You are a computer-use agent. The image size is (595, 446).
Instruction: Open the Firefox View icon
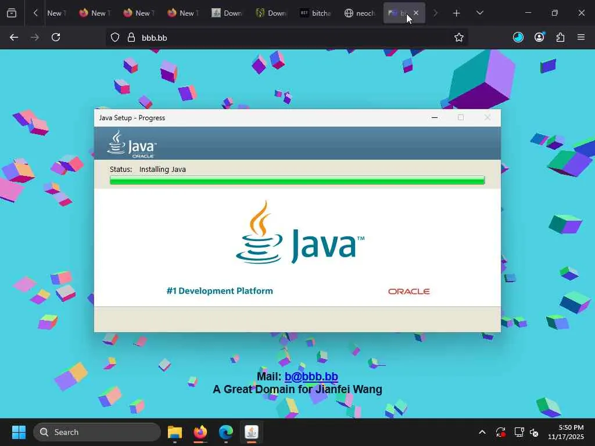click(12, 13)
